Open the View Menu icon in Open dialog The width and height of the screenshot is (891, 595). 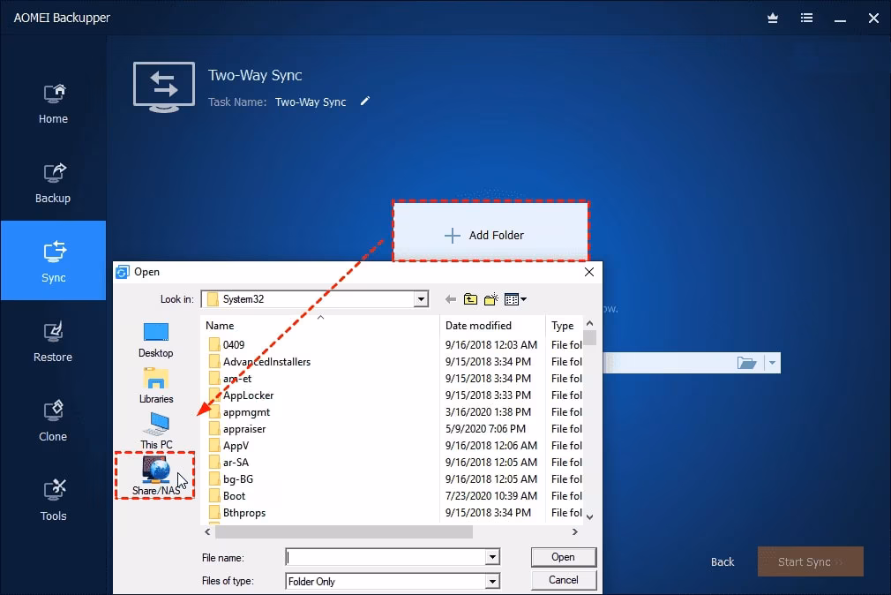tap(515, 299)
